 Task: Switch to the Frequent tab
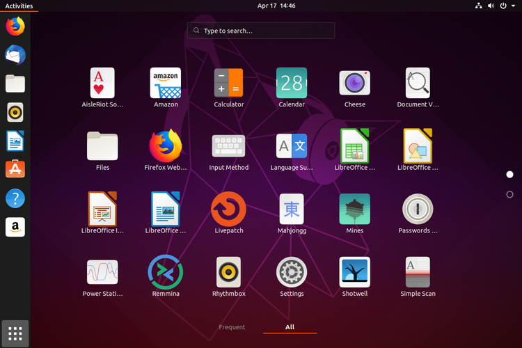point(232,327)
